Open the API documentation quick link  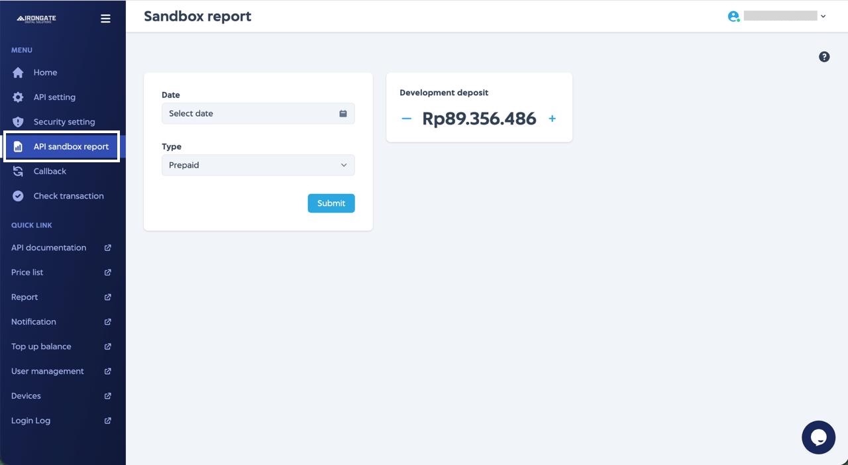tap(48, 247)
